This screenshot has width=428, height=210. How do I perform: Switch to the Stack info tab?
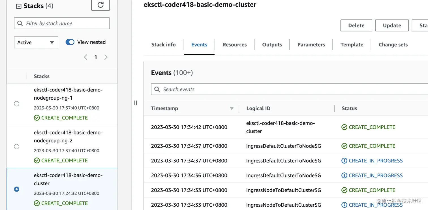coord(163,45)
